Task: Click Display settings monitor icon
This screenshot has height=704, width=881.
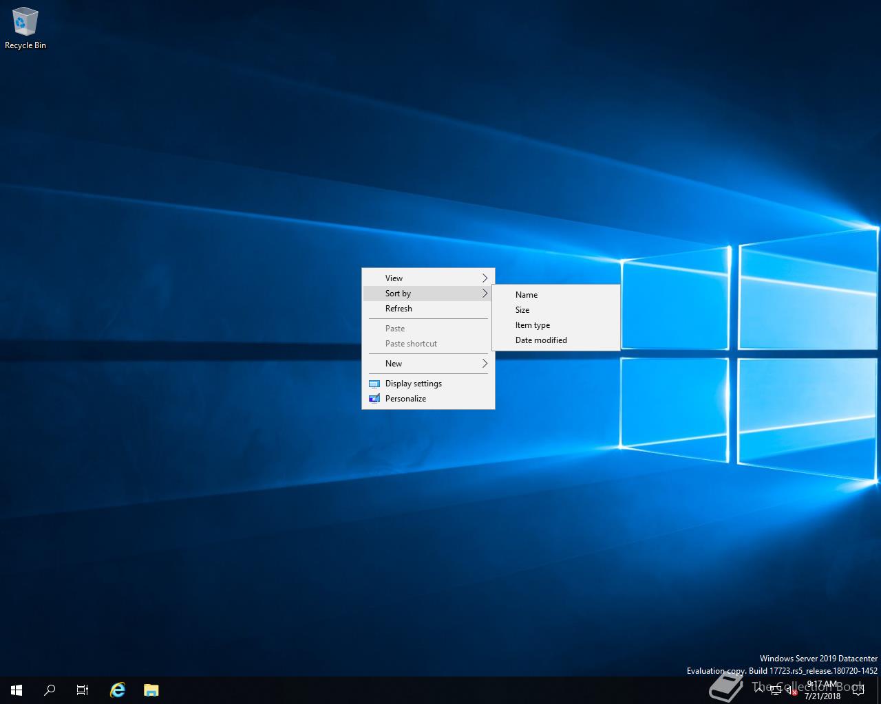Action: coord(374,384)
